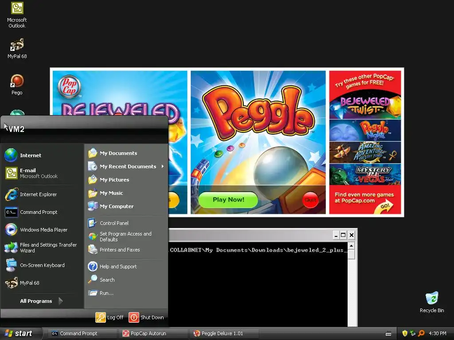Open Control Panel
This screenshot has width=454, height=340.
(126, 223)
